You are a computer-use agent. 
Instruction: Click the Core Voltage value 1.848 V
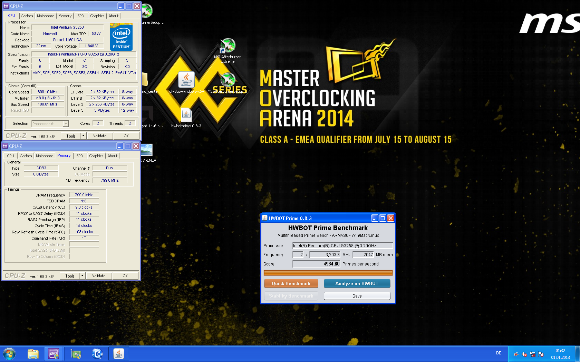coord(91,46)
